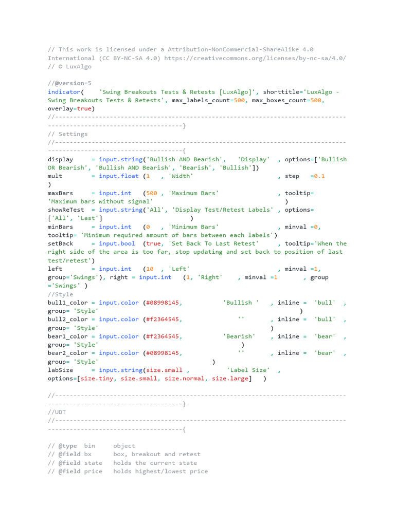Click the 'Width' string label
Screen dimensions: 395x526
pos(181,176)
